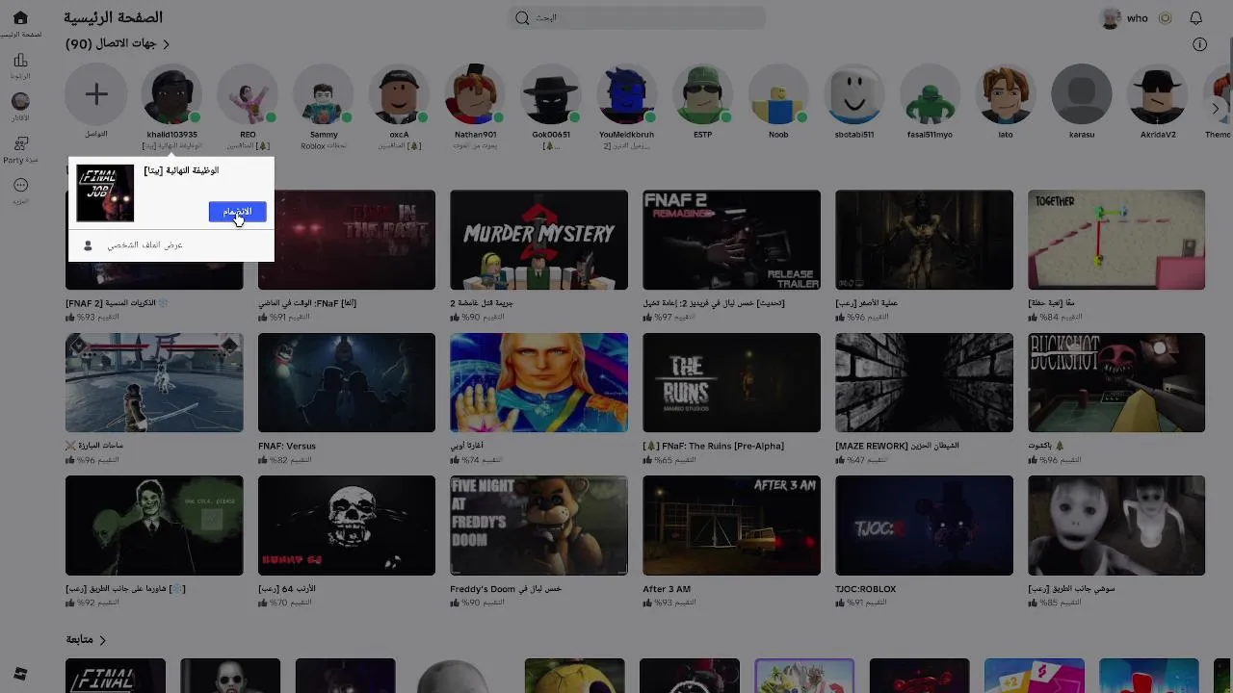Open lato's avatar
This screenshot has width=1233, height=693.
(1006, 94)
